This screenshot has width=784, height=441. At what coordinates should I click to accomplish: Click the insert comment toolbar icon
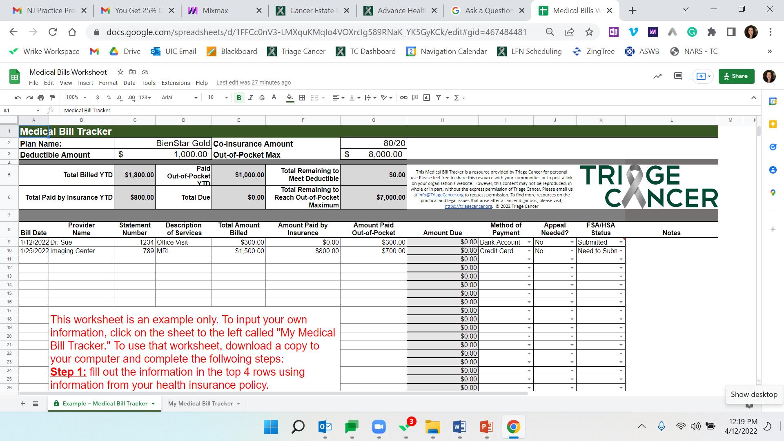tap(415, 98)
